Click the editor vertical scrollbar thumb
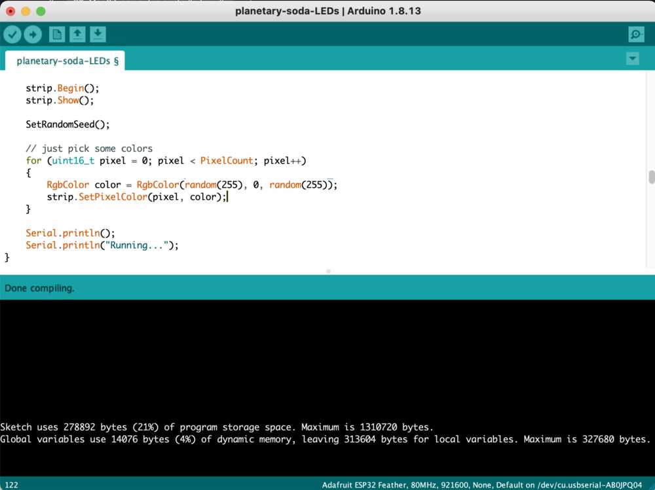 pos(651,177)
